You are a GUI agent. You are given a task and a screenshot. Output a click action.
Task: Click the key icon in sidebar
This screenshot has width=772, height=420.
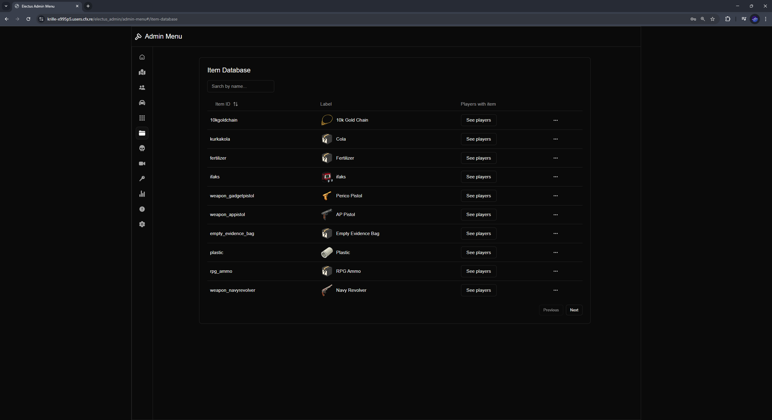click(x=142, y=179)
